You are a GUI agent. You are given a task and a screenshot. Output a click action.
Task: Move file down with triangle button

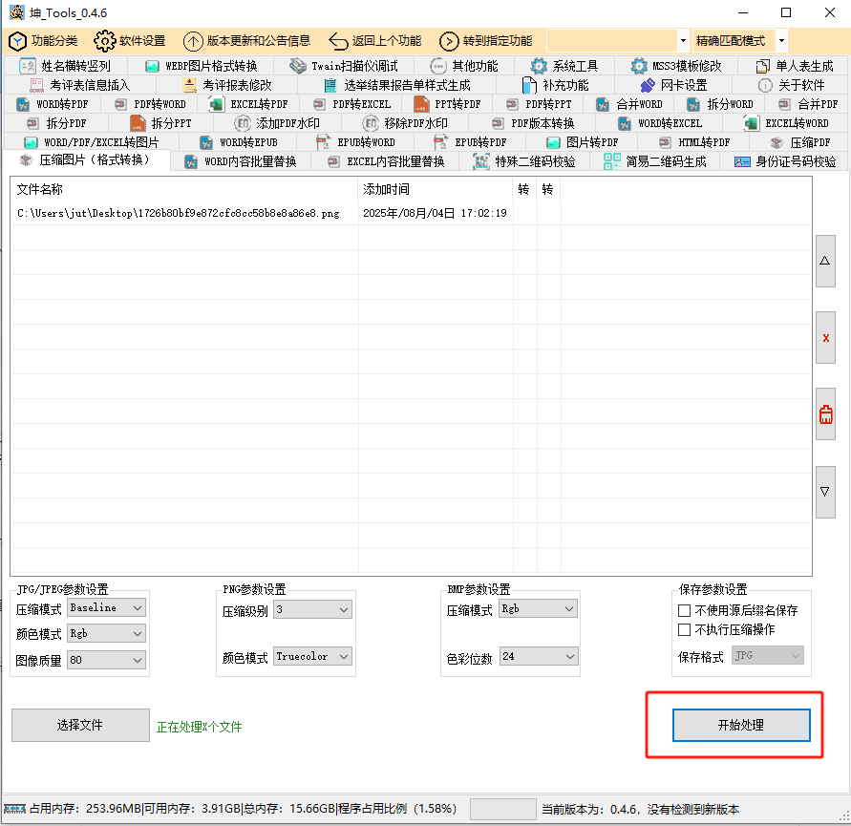pos(825,491)
